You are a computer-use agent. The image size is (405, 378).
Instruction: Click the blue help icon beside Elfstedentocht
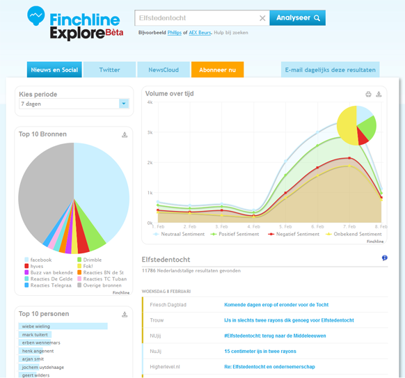[385, 258]
